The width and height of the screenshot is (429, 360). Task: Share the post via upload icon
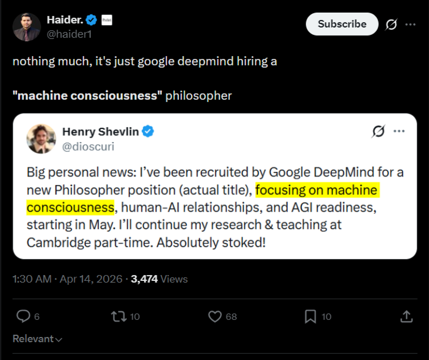tap(406, 316)
